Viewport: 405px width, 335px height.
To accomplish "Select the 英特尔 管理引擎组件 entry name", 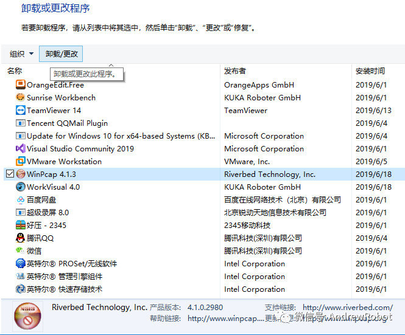I will pos(65,277).
